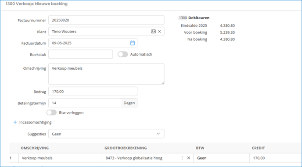Click the GROOTBOEKREKENING column header
This screenshot has height=167, width=302.
coord(126,148)
